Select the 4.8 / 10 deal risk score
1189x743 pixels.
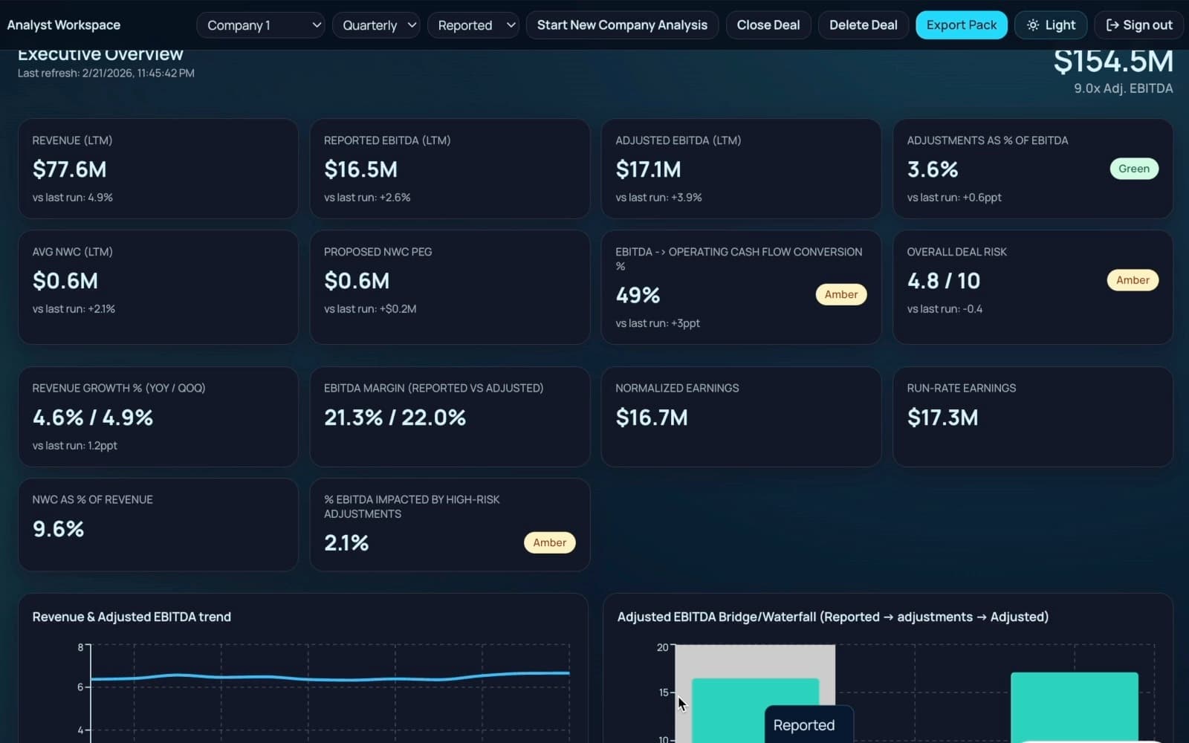click(x=944, y=281)
